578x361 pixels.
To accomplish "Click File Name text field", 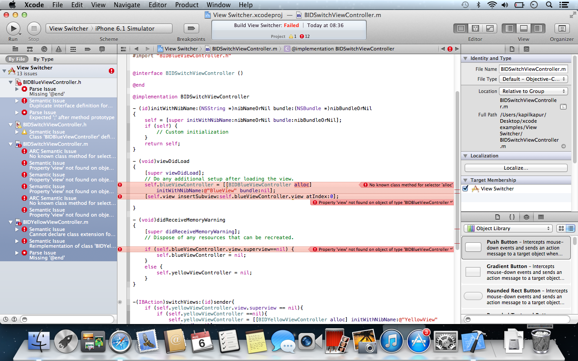I will pyautogui.click(x=533, y=69).
